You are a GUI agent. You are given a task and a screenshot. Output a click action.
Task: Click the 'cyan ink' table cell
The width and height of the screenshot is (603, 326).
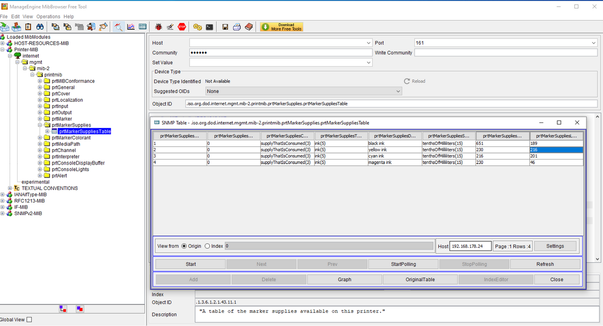click(x=394, y=156)
